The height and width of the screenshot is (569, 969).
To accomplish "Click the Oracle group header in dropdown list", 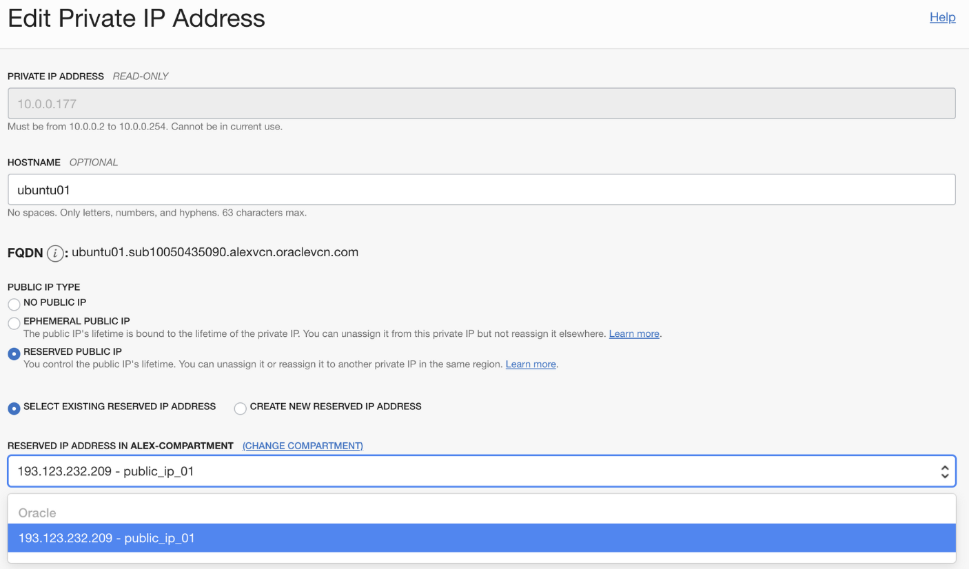I will [x=37, y=513].
